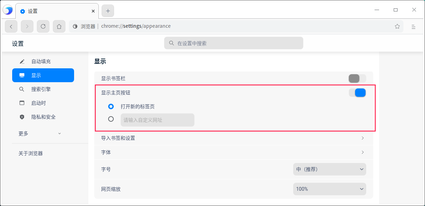Image resolution: width=425 pixels, height=206 pixels.
Task: Turn off the 显示主页按钮 switch
Action: click(357, 93)
